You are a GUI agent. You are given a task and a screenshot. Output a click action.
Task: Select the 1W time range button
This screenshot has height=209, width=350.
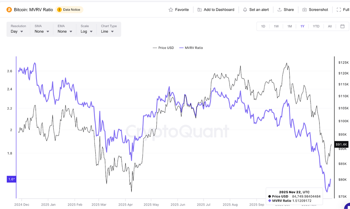pyautogui.click(x=276, y=26)
